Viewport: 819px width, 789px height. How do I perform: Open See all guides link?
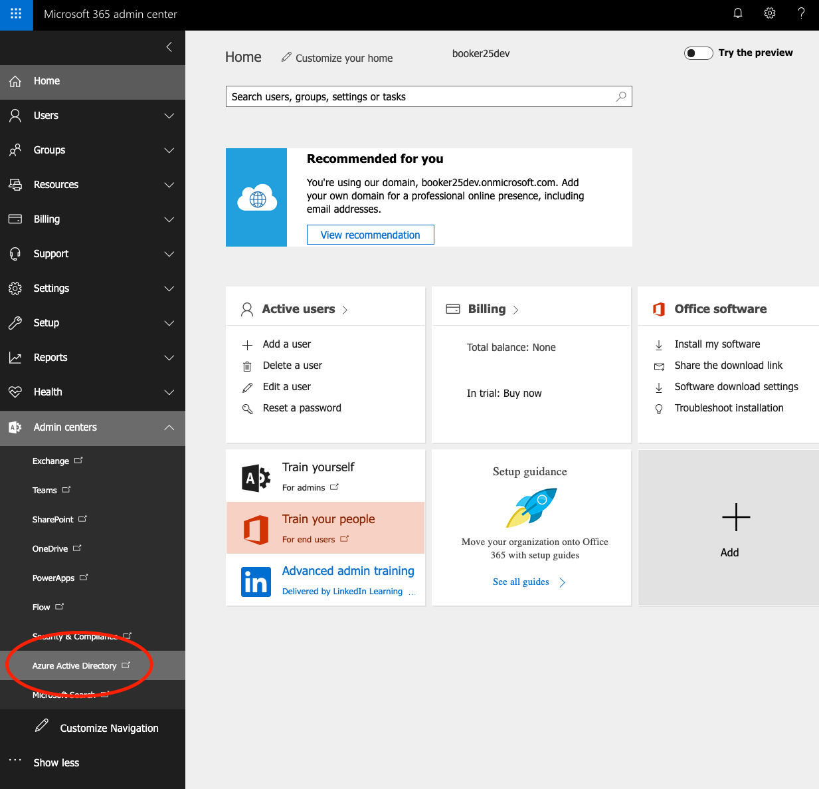point(521,582)
